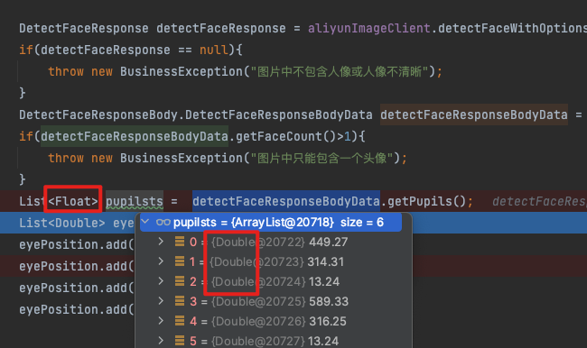Expand element 5 in debugger popup
This screenshot has height=348, width=587.
coord(161,341)
